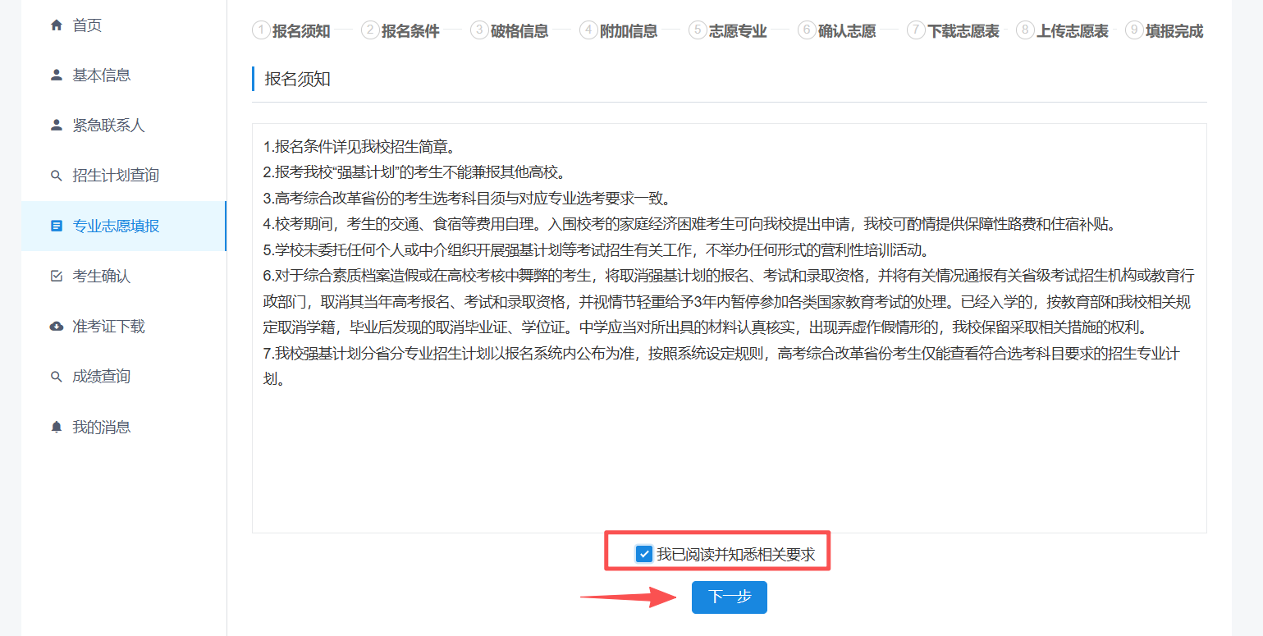Click the person icon next to 基本信息
The image size is (1263, 636).
tap(57, 75)
